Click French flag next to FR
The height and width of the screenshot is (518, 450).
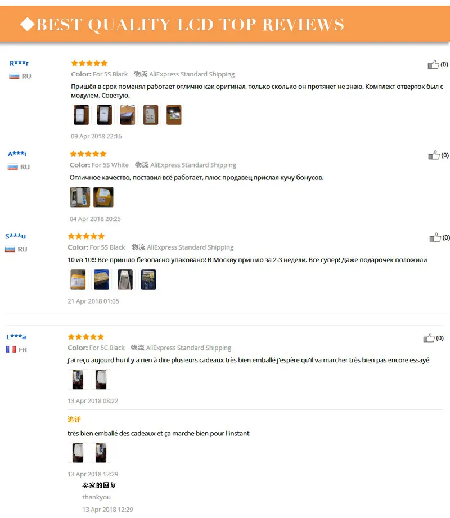click(x=11, y=349)
